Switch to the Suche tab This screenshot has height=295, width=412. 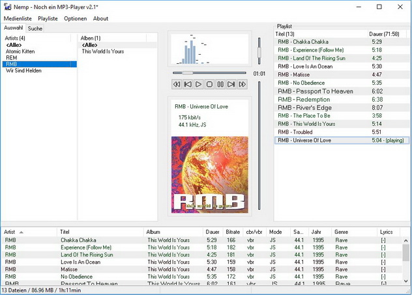(35, 29)
